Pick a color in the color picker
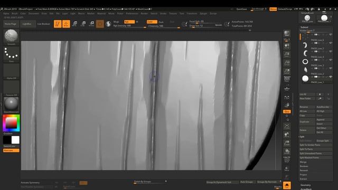Image resolution: width=338 pixels, height=190 pixels. (11, 123)
